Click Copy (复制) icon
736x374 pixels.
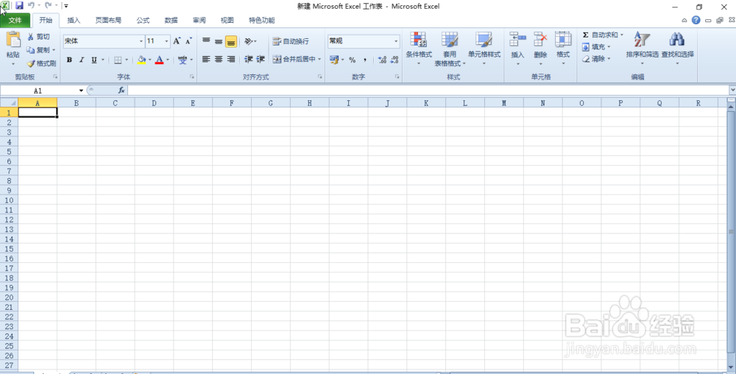click(31, 50)
